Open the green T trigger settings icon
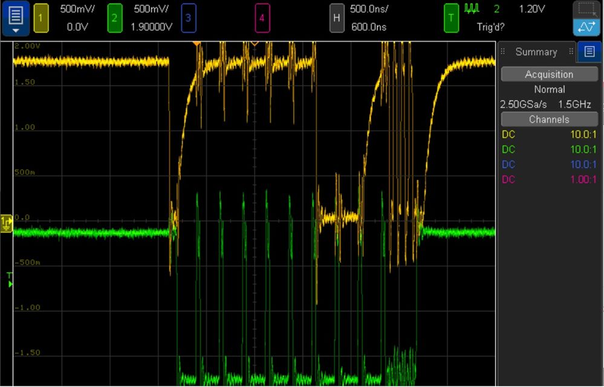This screenshot has width=604, height=387. [451, 18]
